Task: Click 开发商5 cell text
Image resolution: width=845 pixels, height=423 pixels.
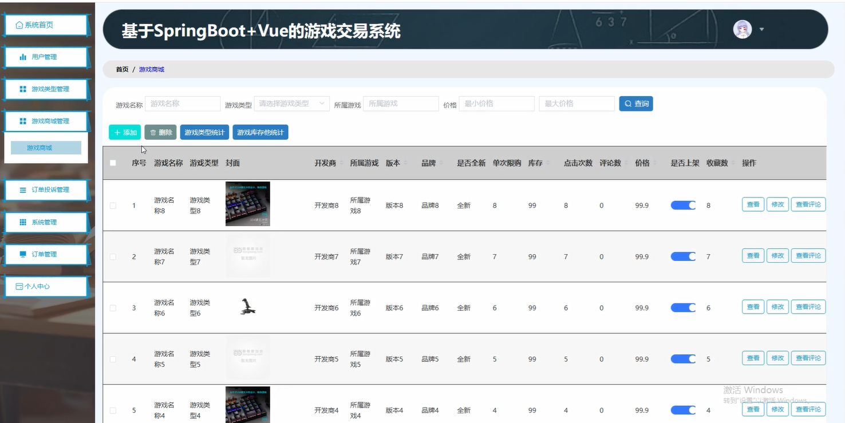Action: pos(326,359)
